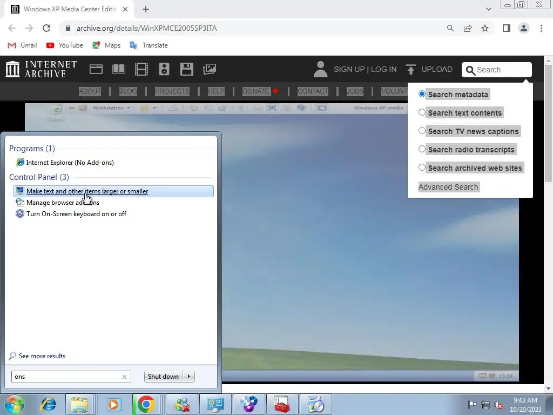Click the muted volume tray icon
The image size is (553, 415).
coord(498,405)
